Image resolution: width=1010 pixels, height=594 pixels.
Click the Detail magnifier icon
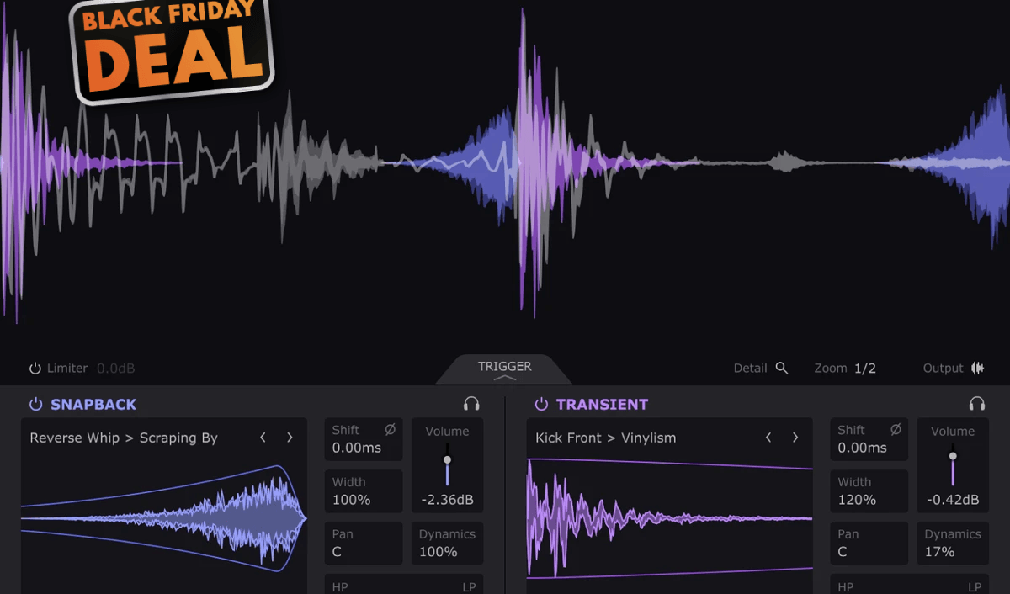pyautogui.click(x=782, y=368)
